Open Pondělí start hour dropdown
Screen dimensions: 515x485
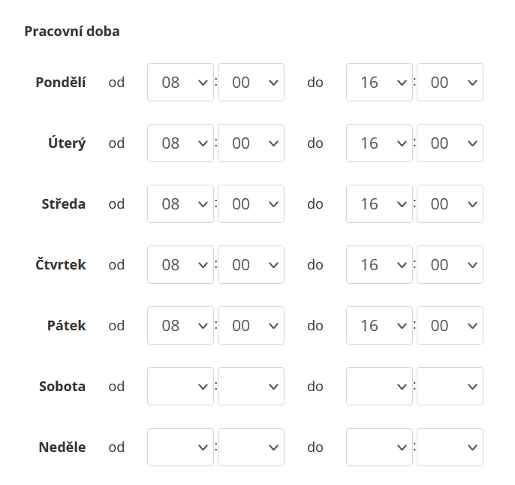coord(180,83)
